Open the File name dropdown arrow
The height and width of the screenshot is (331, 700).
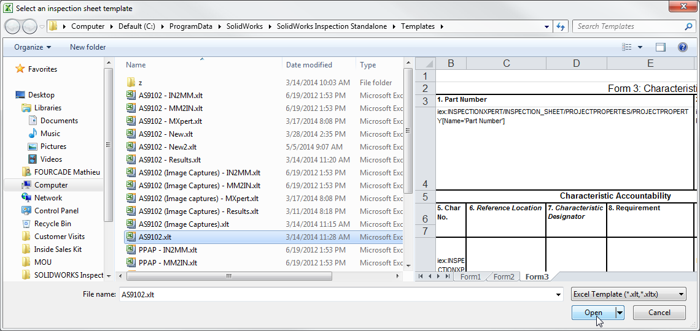(558, 294)
